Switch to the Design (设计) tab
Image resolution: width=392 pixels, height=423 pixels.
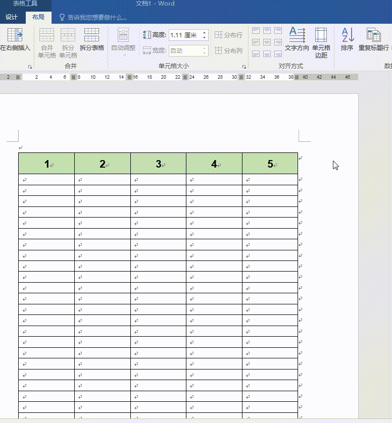click(x=12, y=17)
